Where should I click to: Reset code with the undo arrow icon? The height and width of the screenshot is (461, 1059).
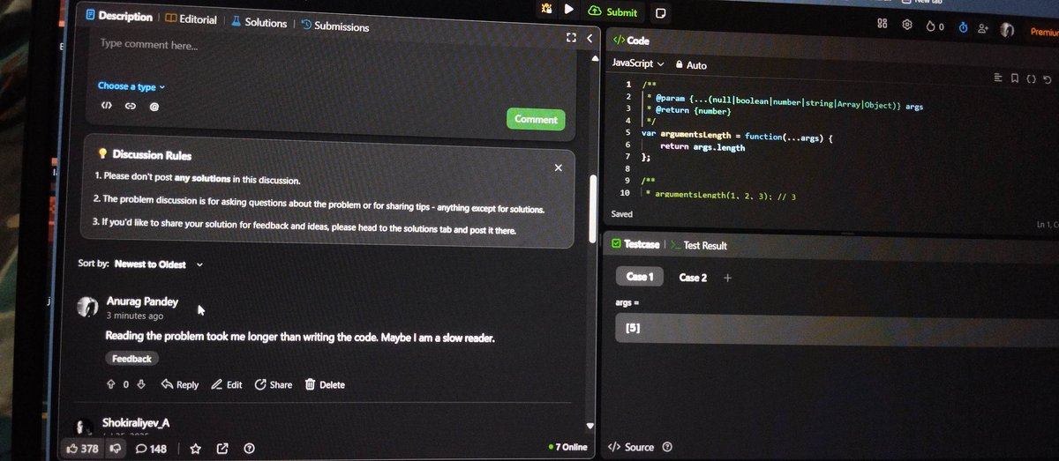click(x=1047, y=79)
